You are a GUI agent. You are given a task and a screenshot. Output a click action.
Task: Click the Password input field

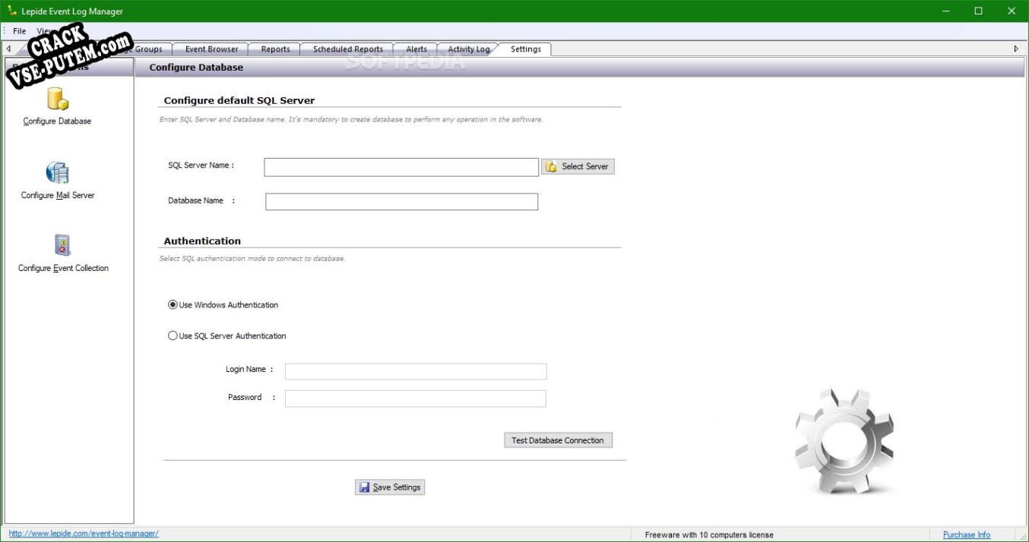pos(416,399)
